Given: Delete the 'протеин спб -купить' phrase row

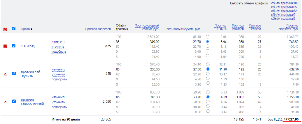Looking at the screenshot, I should click(5, 74).
